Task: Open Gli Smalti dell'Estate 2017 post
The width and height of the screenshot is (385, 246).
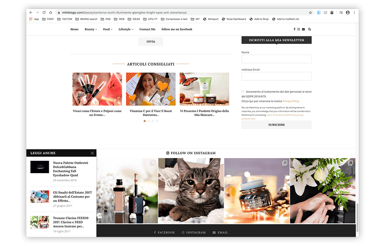Action: 73,196
